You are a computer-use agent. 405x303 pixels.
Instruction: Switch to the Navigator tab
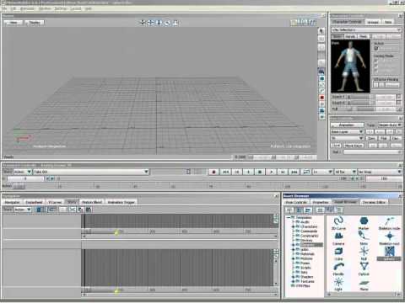coord(13,202)
